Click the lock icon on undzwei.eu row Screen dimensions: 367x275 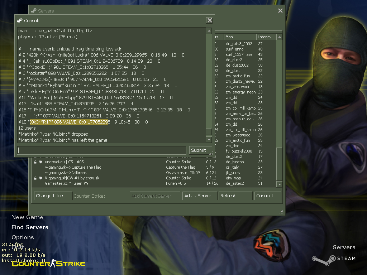pos(35,162)
